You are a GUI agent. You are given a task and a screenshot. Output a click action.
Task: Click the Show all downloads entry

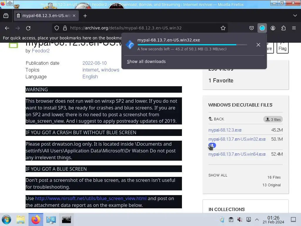(x=146, y=62)
